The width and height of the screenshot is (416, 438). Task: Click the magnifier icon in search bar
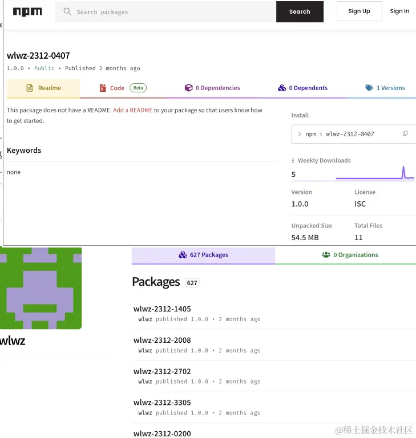coord(67,11)
